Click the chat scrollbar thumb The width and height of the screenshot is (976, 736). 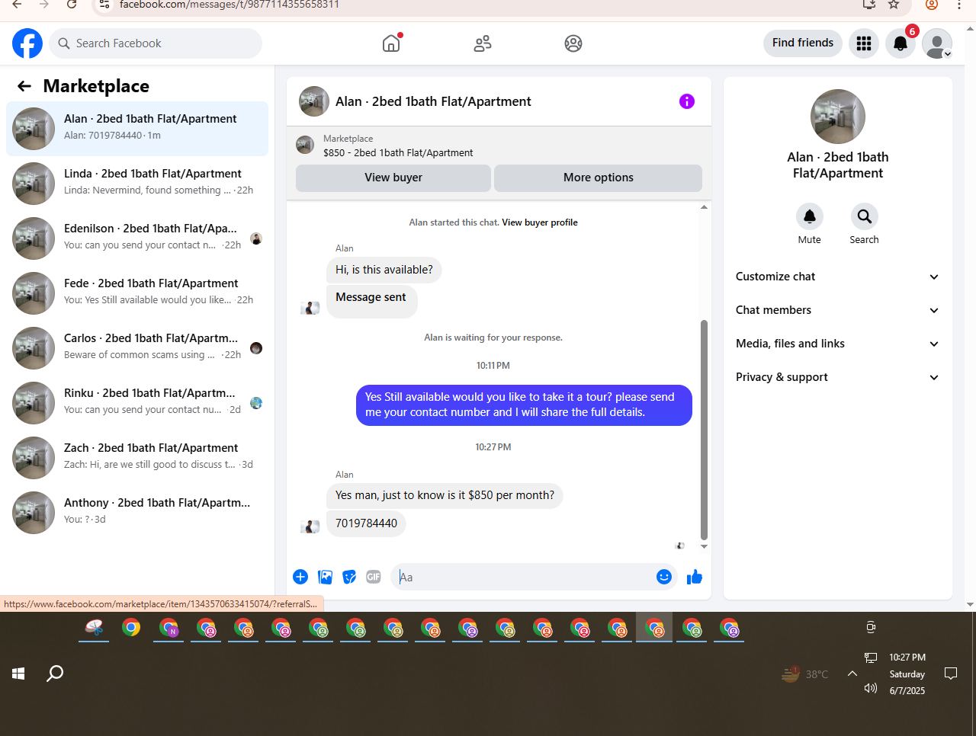point(704,430)
